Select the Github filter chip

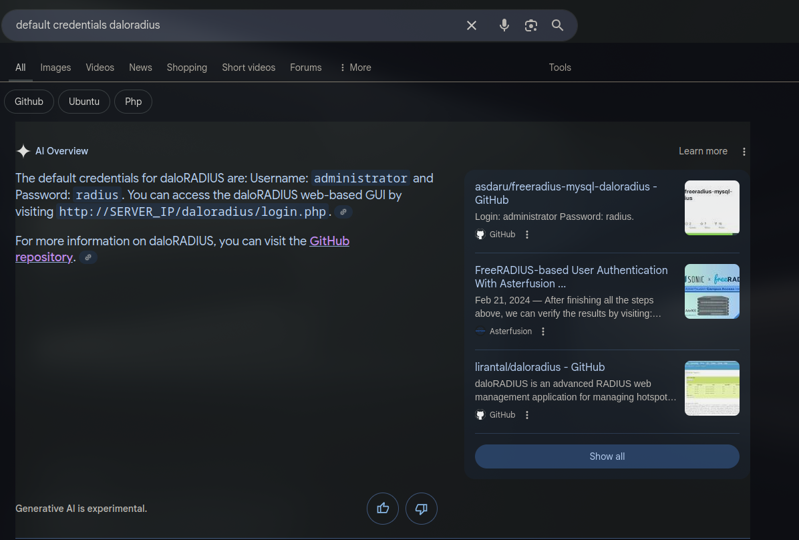pos(29,102)
